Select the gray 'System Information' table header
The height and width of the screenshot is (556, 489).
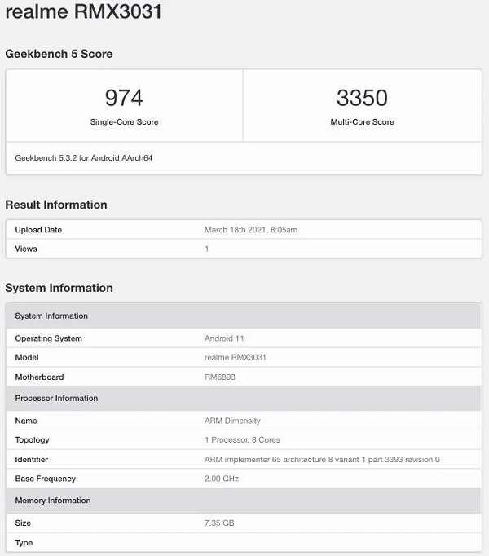(244, 316)
